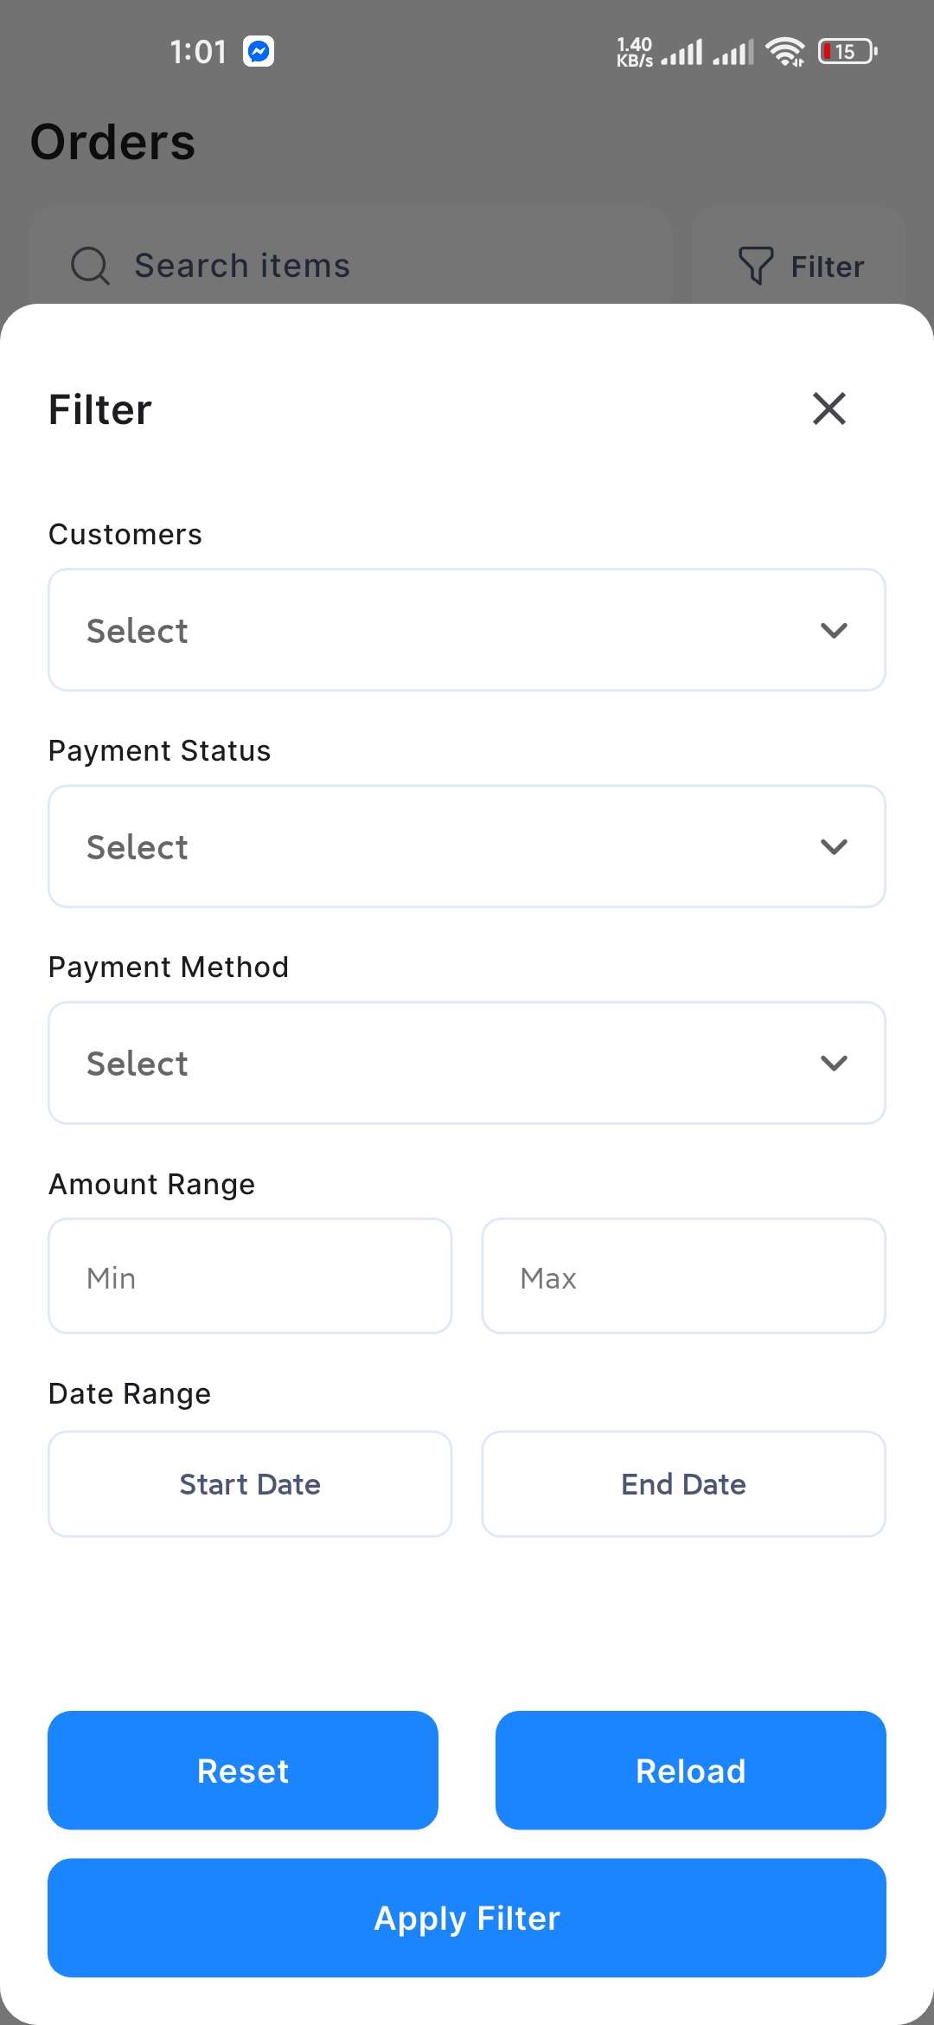Close the Filter sheet with X icon
This screenshot has height=2025, width=934.
click(828, 408)
